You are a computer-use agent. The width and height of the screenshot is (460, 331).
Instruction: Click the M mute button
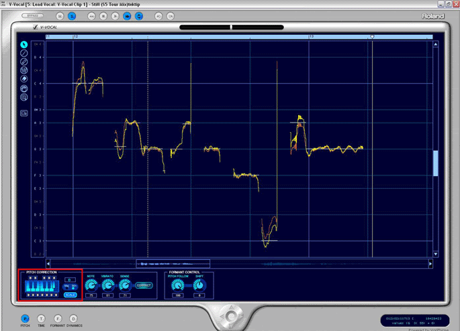[x=60, y=16]
